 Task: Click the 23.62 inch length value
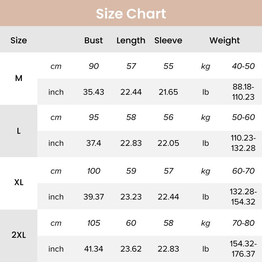pos(131,249)
